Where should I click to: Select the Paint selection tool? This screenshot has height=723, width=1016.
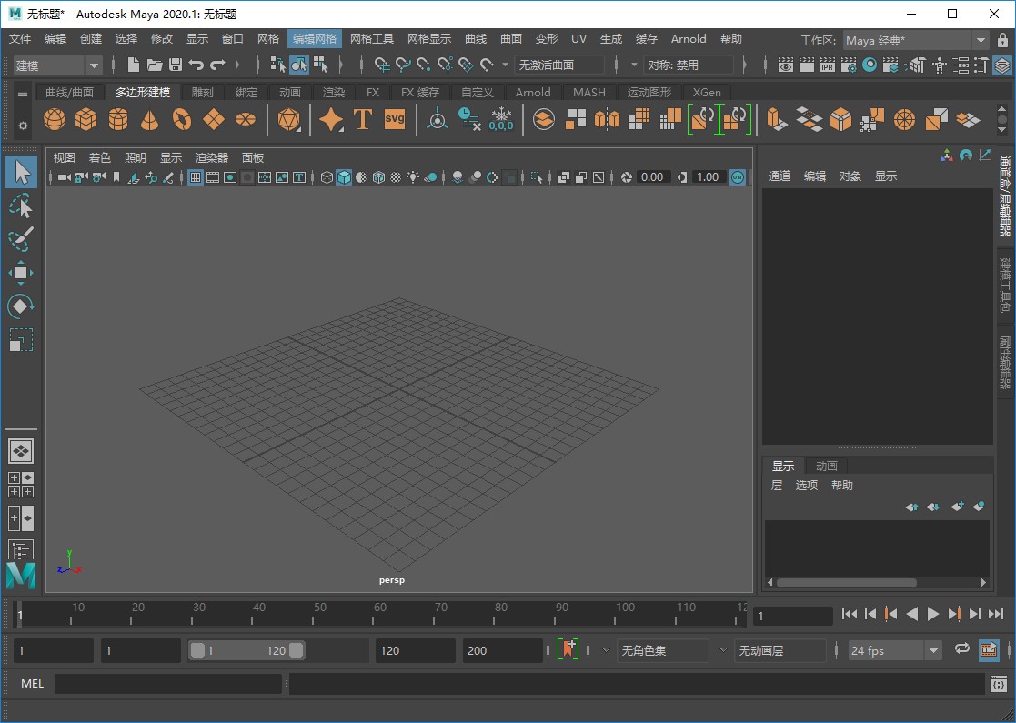(21, 239)
